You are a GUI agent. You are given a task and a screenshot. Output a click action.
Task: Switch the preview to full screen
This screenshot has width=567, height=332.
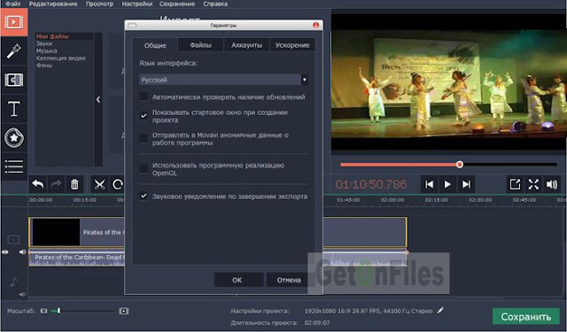click(x=533, y=185)
